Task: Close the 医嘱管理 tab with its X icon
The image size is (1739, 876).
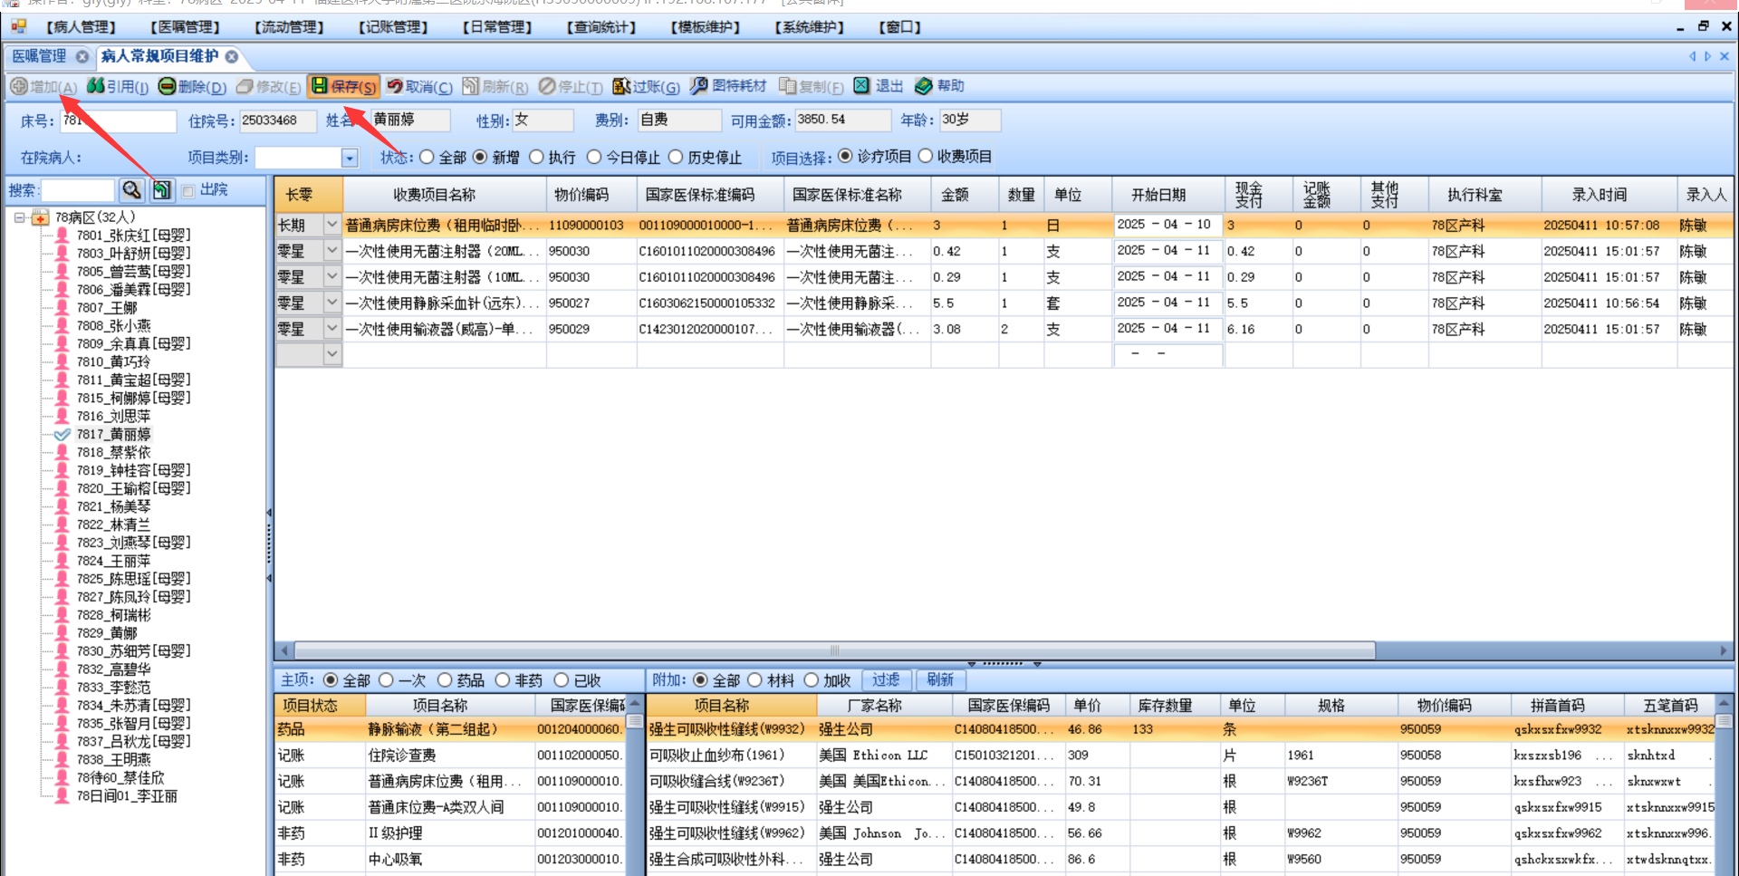Action: click(82, 57)
